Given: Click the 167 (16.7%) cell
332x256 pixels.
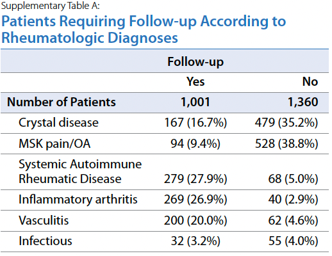Looking at the screenshot, I should click(x=195, y=123).
